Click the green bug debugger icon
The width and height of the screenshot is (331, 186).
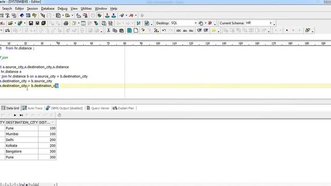pyautogui.click(x=99, y=16)
